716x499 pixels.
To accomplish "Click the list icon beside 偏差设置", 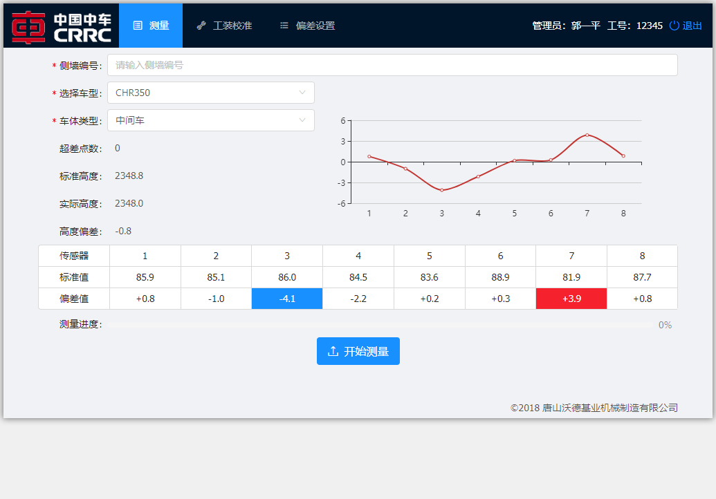I will [x=284, y=26].
